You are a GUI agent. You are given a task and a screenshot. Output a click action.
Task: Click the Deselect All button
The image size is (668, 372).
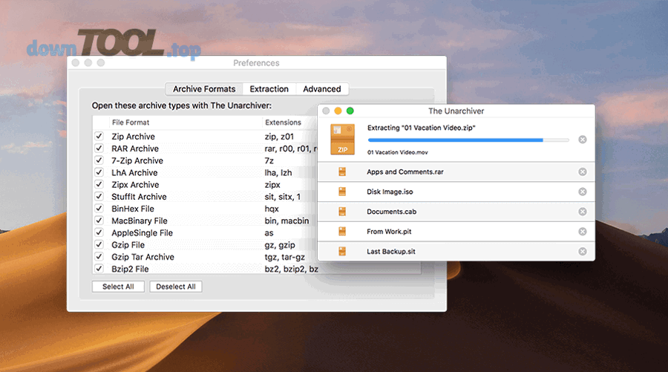coord(175,287)
